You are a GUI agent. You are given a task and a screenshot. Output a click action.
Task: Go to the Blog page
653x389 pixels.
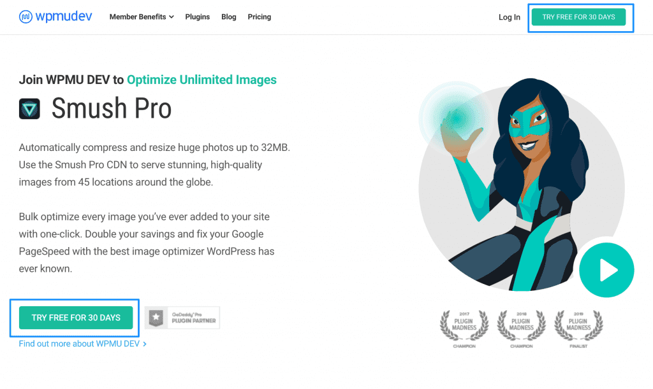(229, 17)
